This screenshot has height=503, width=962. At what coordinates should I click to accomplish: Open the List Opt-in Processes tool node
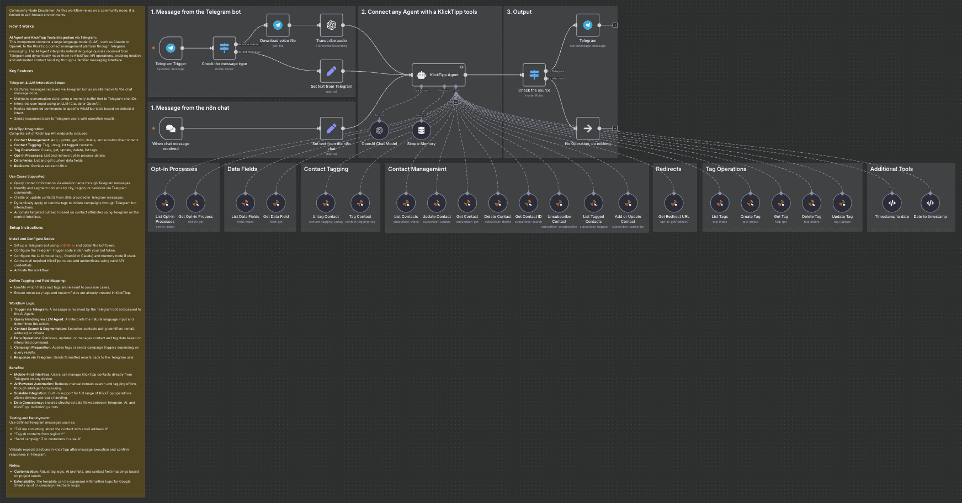[165, 203]
